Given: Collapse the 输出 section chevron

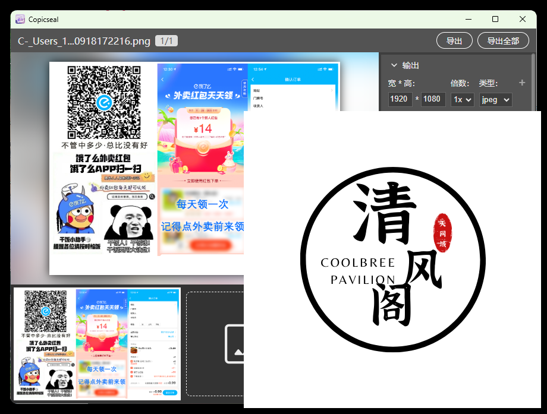Looking at the screenshot, I should click(x=394, y=65).
